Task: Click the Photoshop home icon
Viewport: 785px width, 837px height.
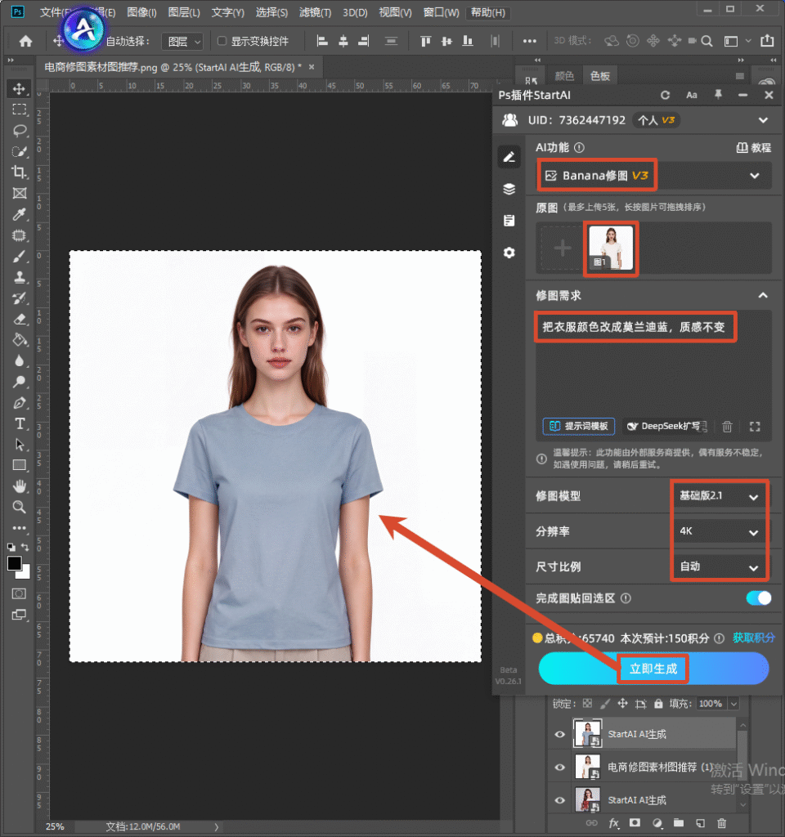Action: pyautogui.click(x=25, y=41)
